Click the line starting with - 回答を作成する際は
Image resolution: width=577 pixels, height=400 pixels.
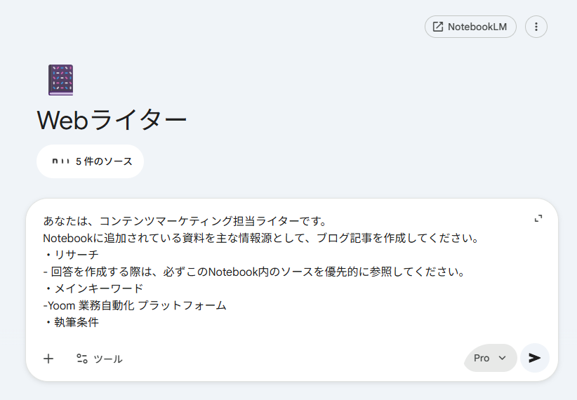click(x=254, y=272)
